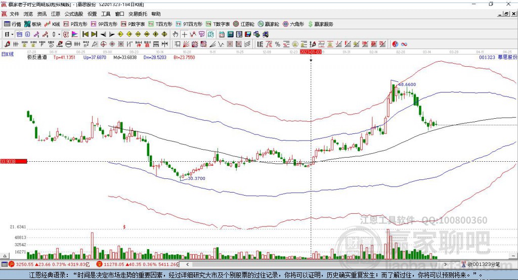Select the pencil drawing tool

7,44
